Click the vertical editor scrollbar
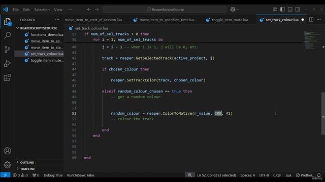Screen dimensions: 325x182 (x=323, y=113)
